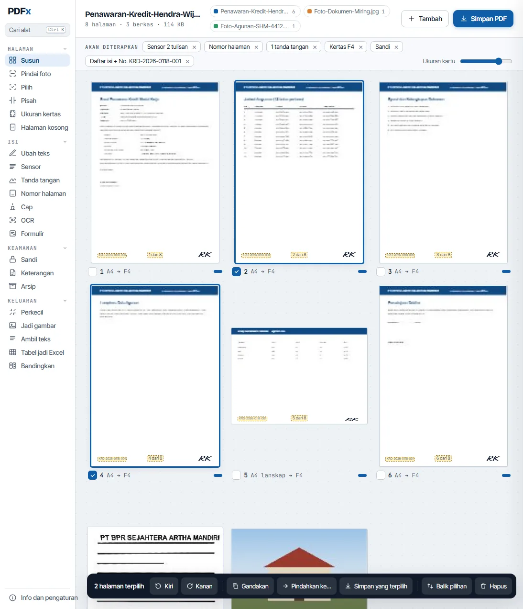The height and width of the screenshot is (609, 523).
Task: Tick the checkbox for page 6
Action: [381, 475]
